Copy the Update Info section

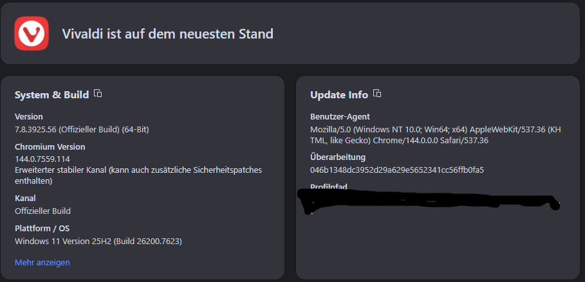click(x=377, y=94)
